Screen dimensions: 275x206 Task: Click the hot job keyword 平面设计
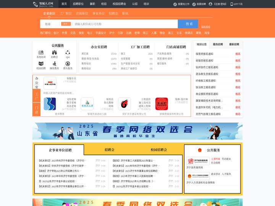[101, 33]
